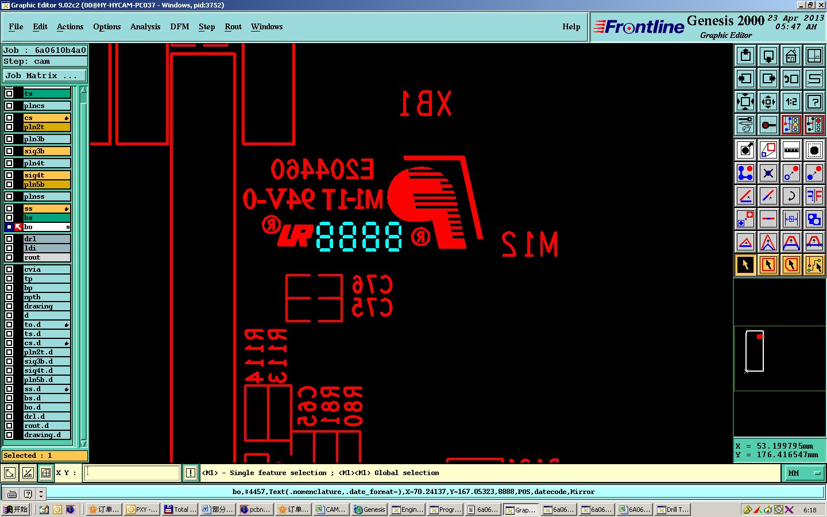Select the plnss layer name
The width and height of the screenshot is (827, 517).
point(47,196)
